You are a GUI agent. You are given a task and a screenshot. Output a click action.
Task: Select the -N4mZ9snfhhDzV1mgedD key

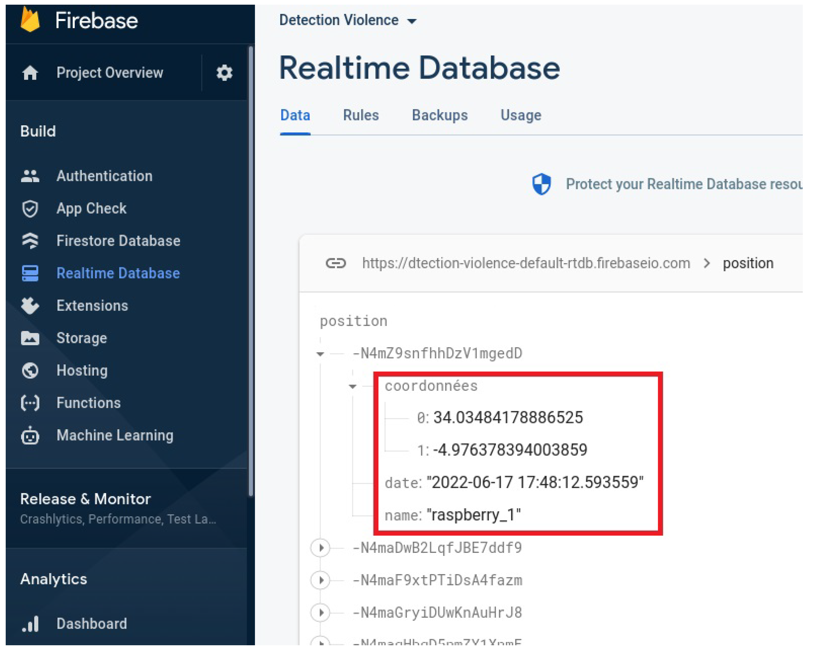[x=437, y=354]
